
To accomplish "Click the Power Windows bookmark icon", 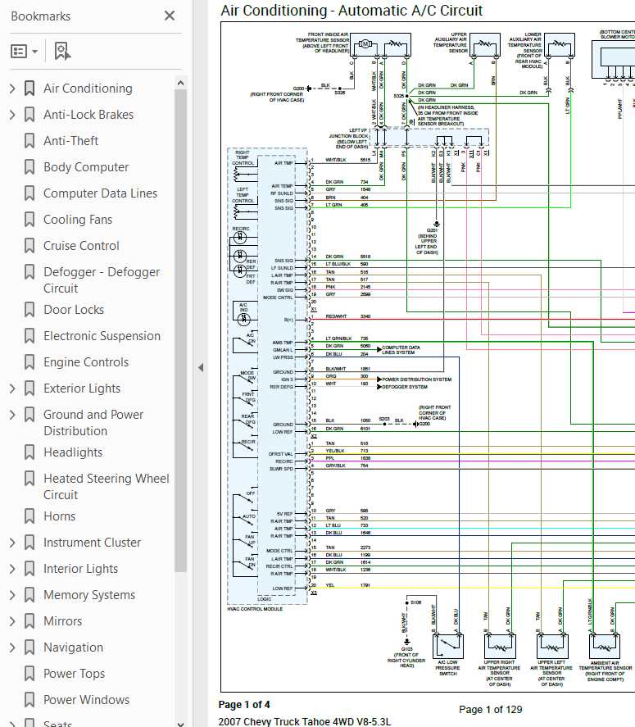I will click(x=29, y=700).
